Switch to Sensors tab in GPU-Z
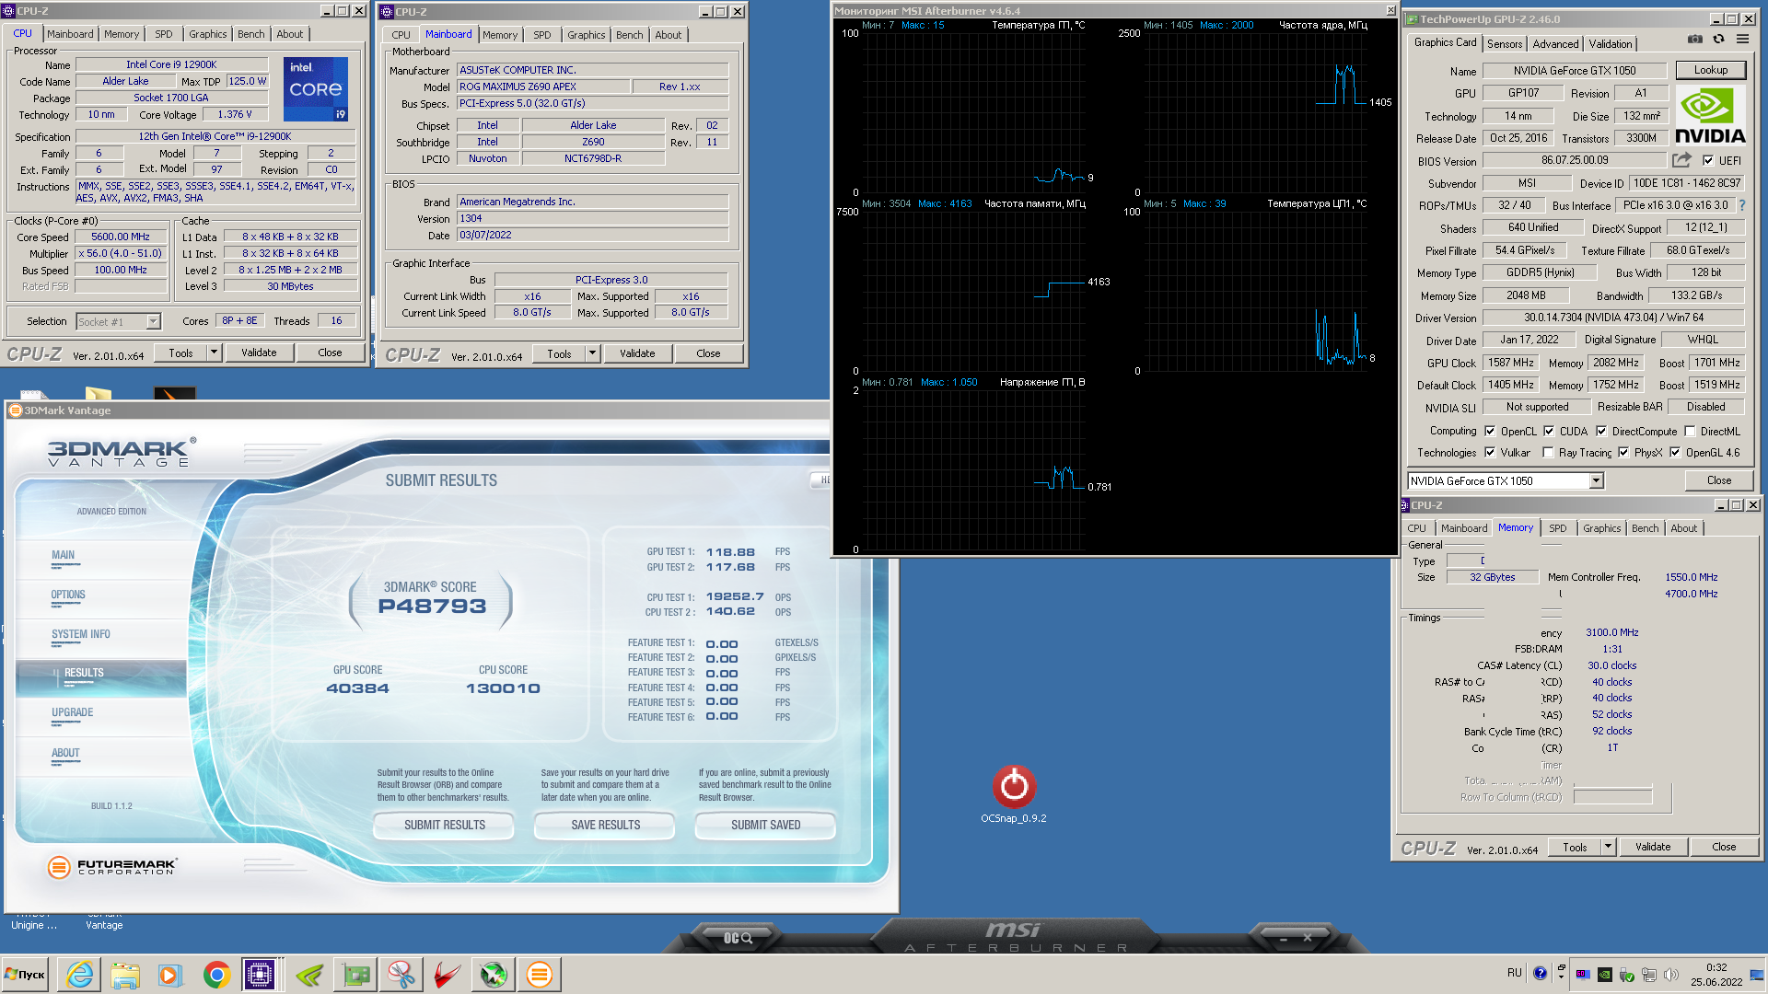Image resolution: width=1768 pixels, height=994 pixels. [1505, 43]
